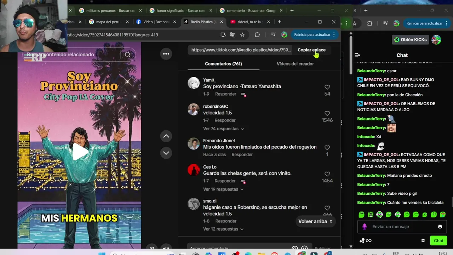Click Obtén KICKs button
Image resolution: width=453 pixels, height=255 pixels.
tap(411, 40)
